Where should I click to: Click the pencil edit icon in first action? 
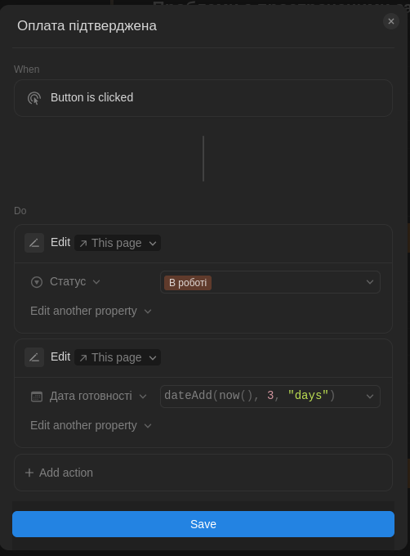[x=34, y=243]
